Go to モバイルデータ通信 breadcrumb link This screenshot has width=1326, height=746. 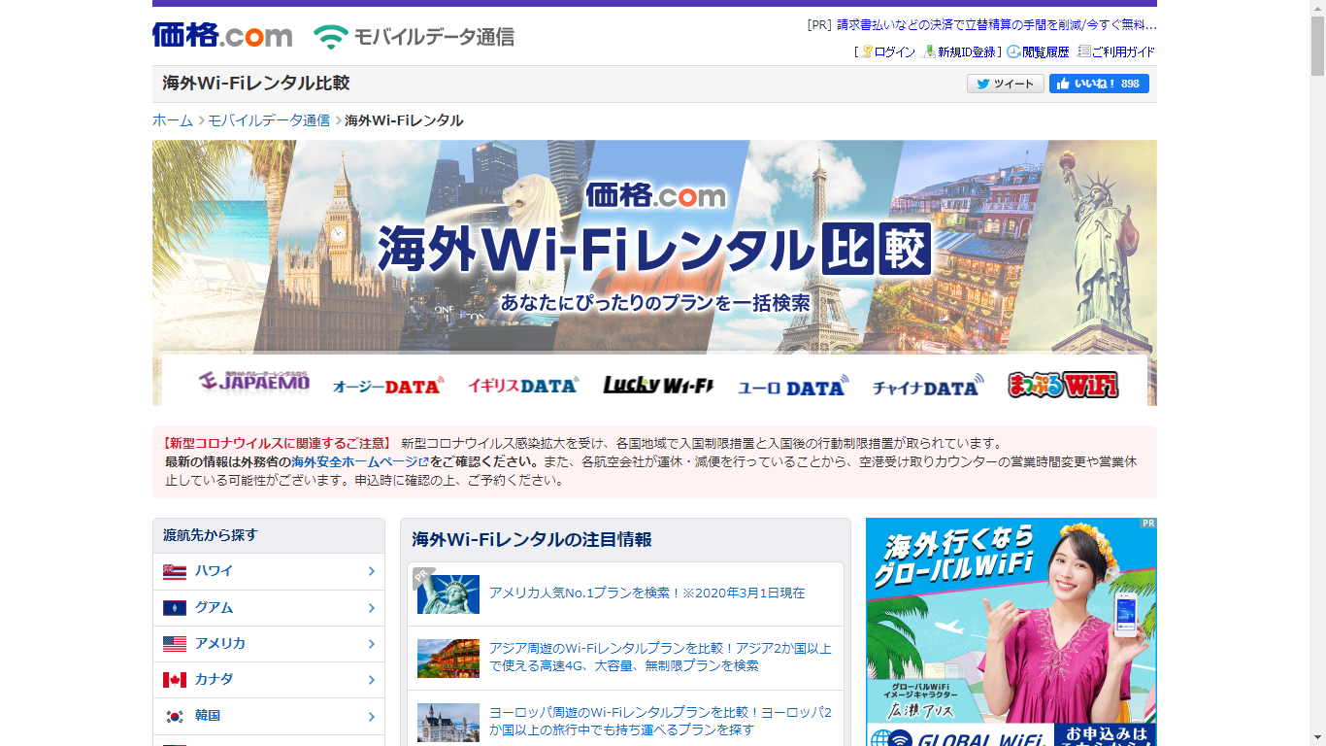(x=269, y=120)
